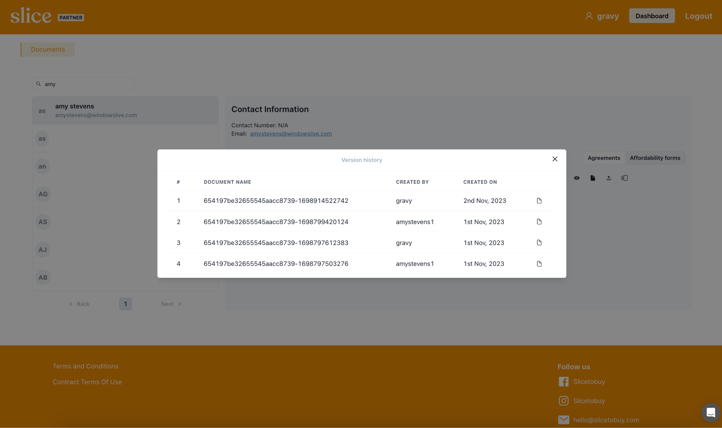The height and width of the screenshot is (428, 722).
Task: Click the version history stack icon
Action: click(624, 178)
